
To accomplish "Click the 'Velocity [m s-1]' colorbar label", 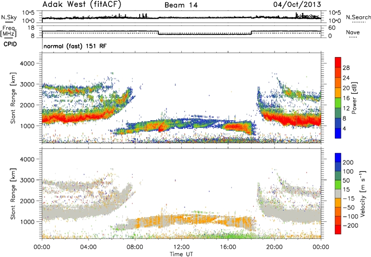I will (x=363, y=193).
